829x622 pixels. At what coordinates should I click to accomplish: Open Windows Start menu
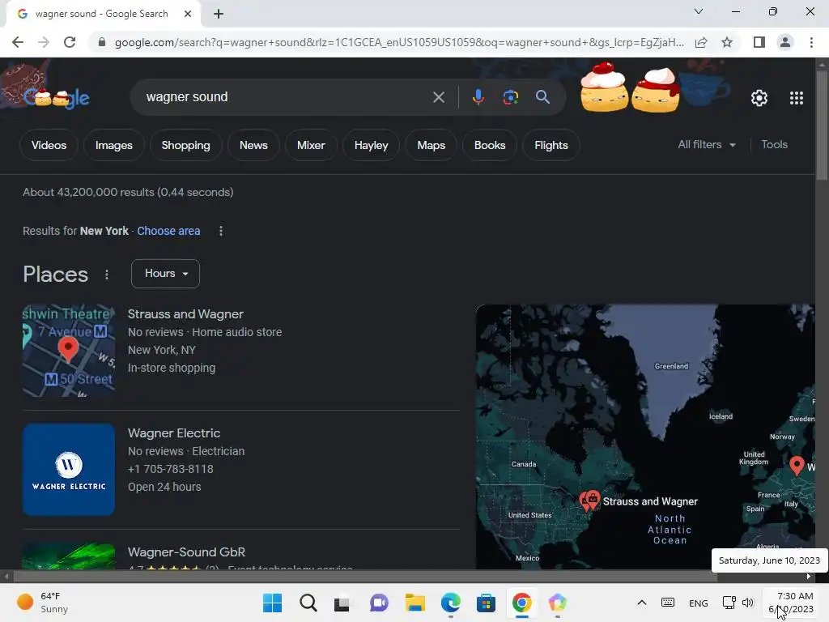click(272, 603)
